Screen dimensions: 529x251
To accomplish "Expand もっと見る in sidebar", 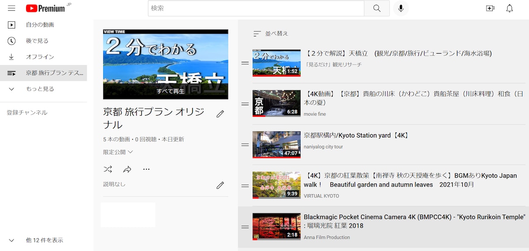I will point(43,89).
